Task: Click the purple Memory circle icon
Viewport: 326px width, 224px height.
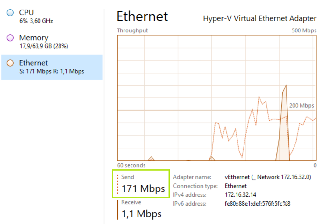Action: pos(10,38)
